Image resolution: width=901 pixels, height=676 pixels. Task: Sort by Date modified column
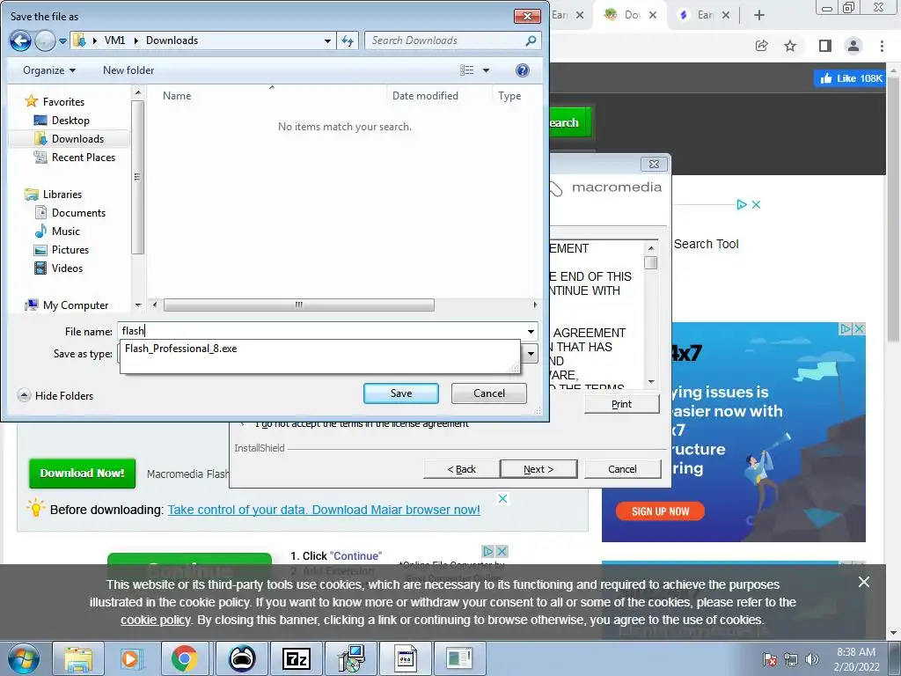click(425, 96)
